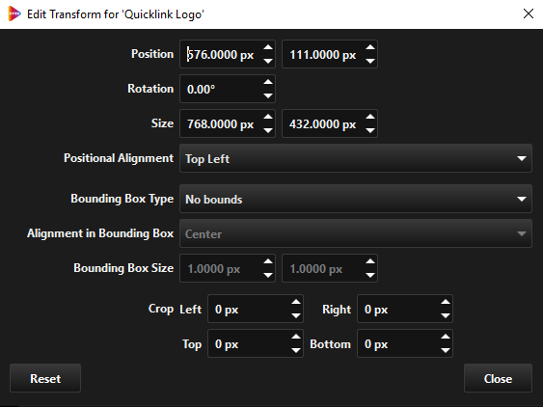
Task: Open Alignment in Bounding Box dropdown
Action: coord(356,233)
